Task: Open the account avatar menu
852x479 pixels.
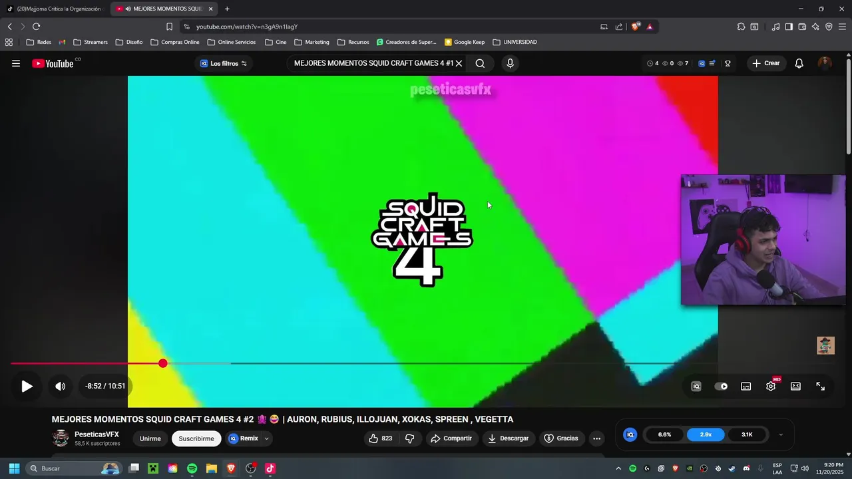Action: tap(825, 63)
